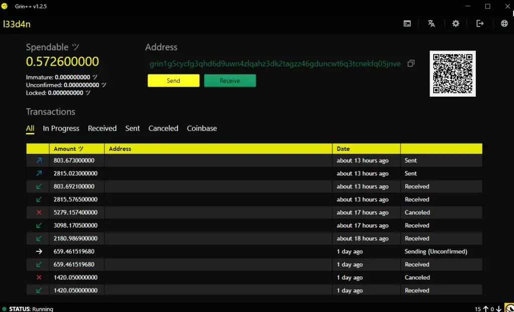Click the about 18 hours ago date
The image size is (514, 312).
pos(362,238)
